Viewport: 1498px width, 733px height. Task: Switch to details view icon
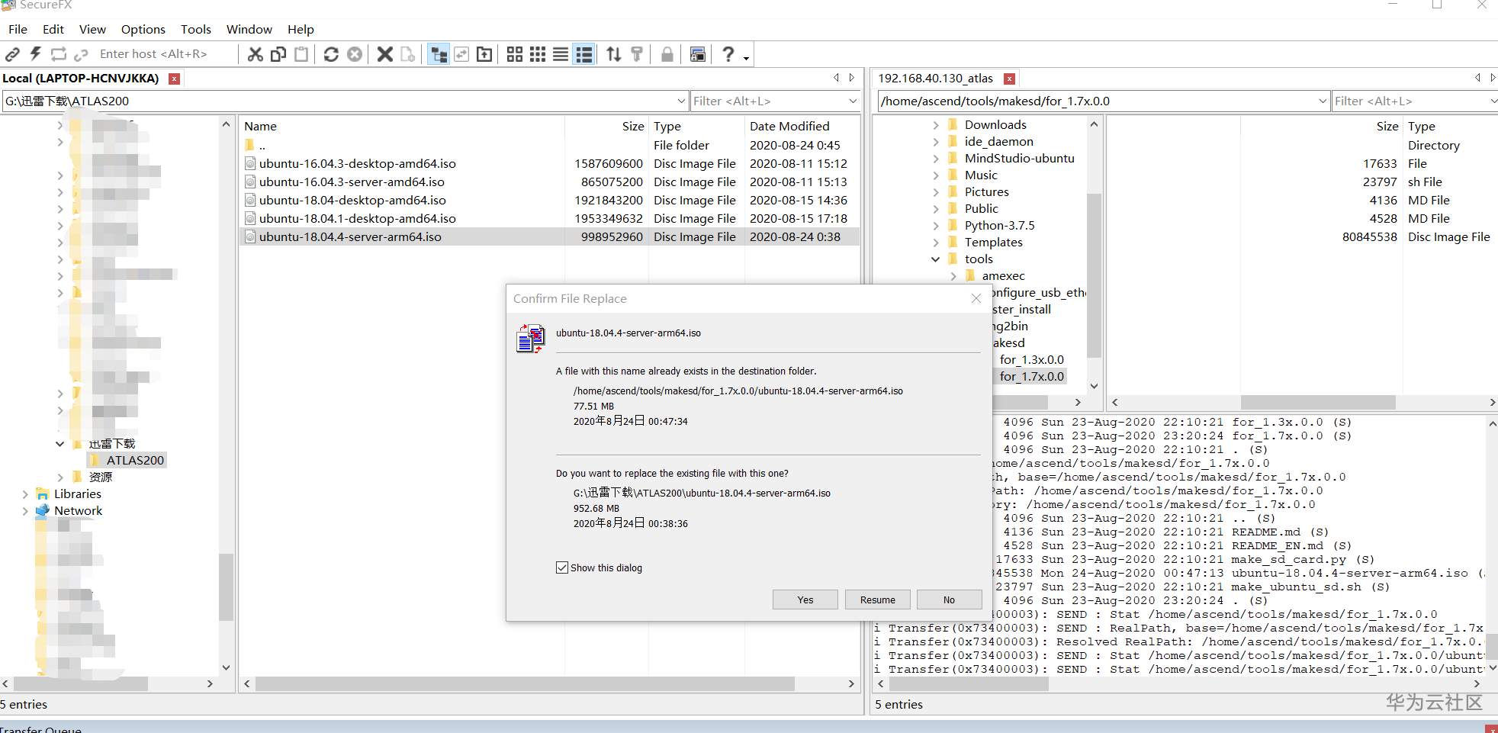tap(584, 54)
